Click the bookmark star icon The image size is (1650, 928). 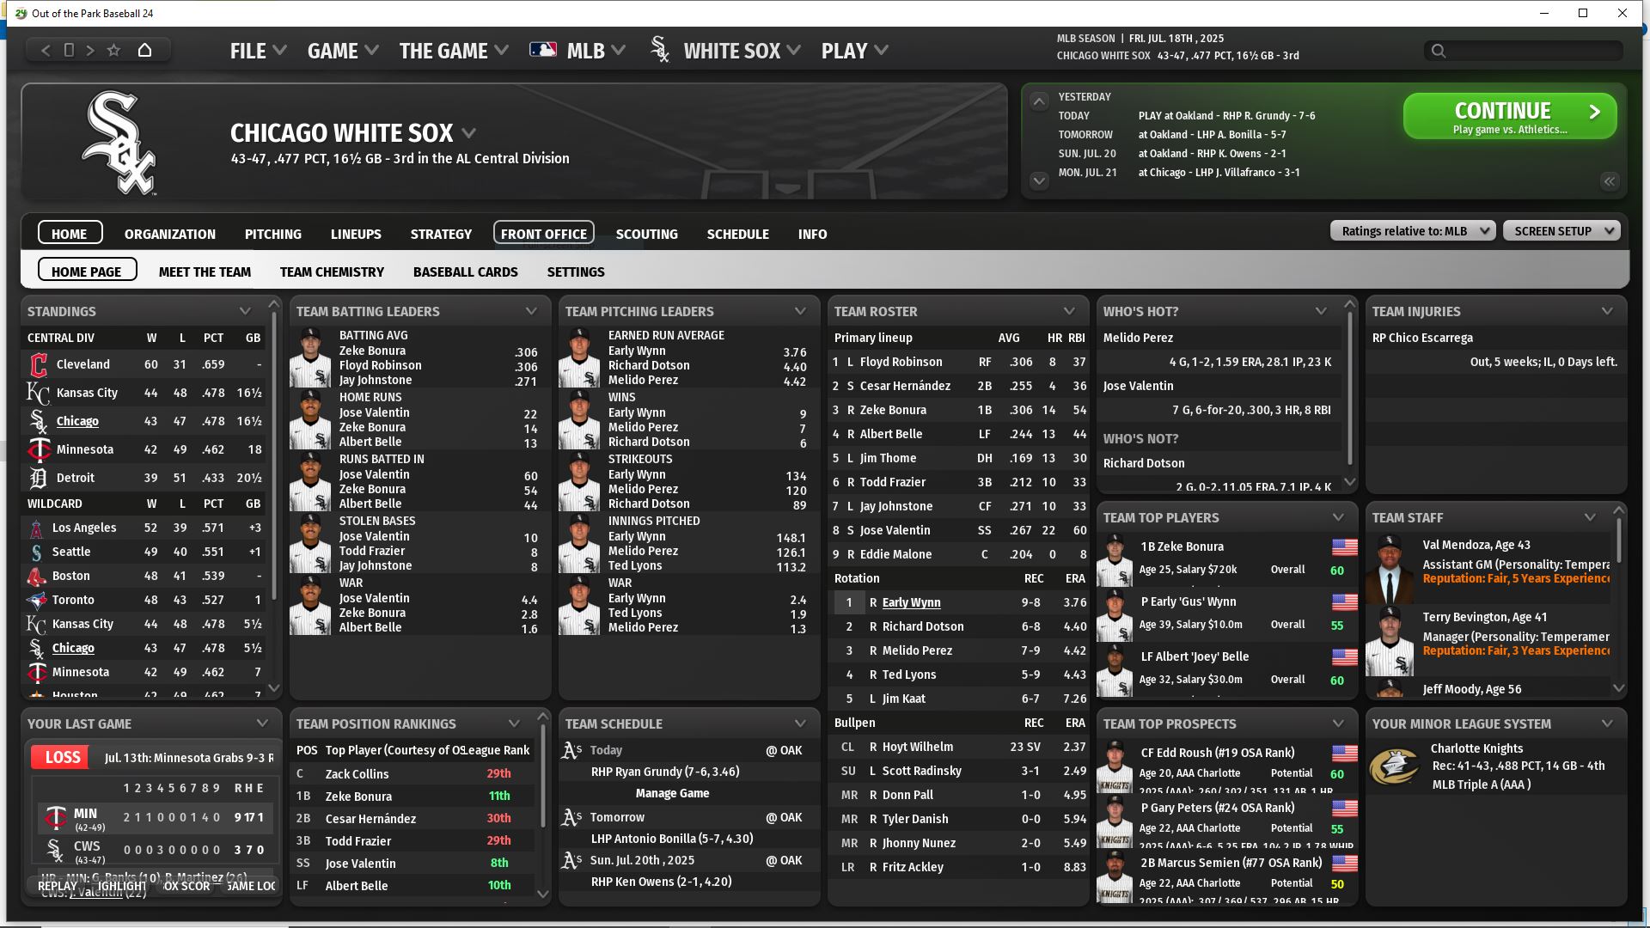pos(113,50)
